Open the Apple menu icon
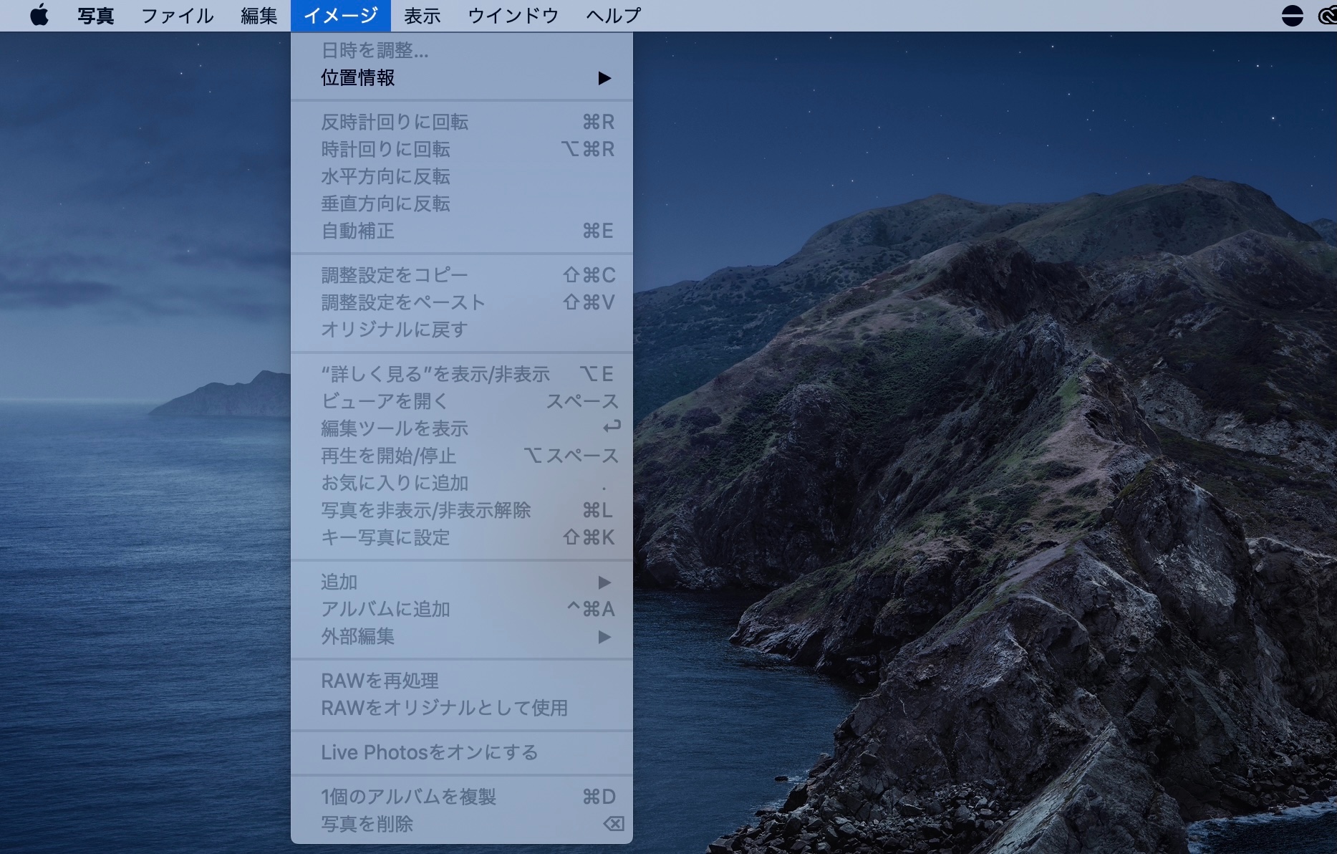This screenshot has width=1337, height=854. coord(39,15)
